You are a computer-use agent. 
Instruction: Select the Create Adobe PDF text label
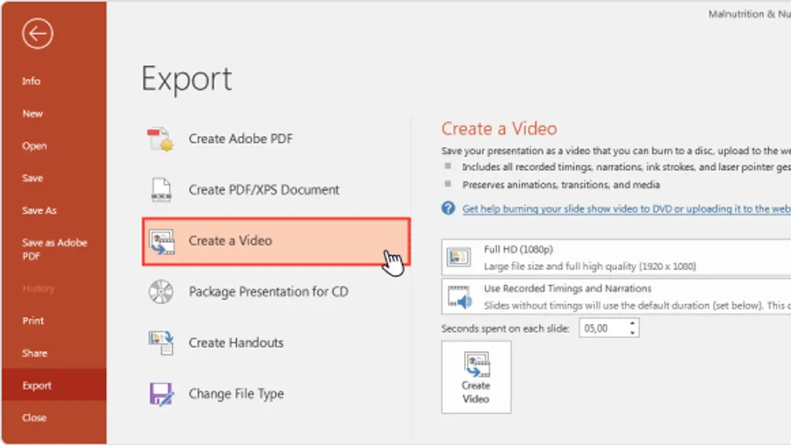[x=241, y=139]
